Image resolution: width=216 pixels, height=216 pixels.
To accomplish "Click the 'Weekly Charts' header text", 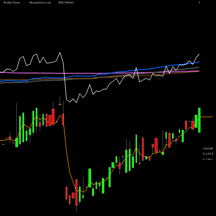I will [x=12, y=3].
